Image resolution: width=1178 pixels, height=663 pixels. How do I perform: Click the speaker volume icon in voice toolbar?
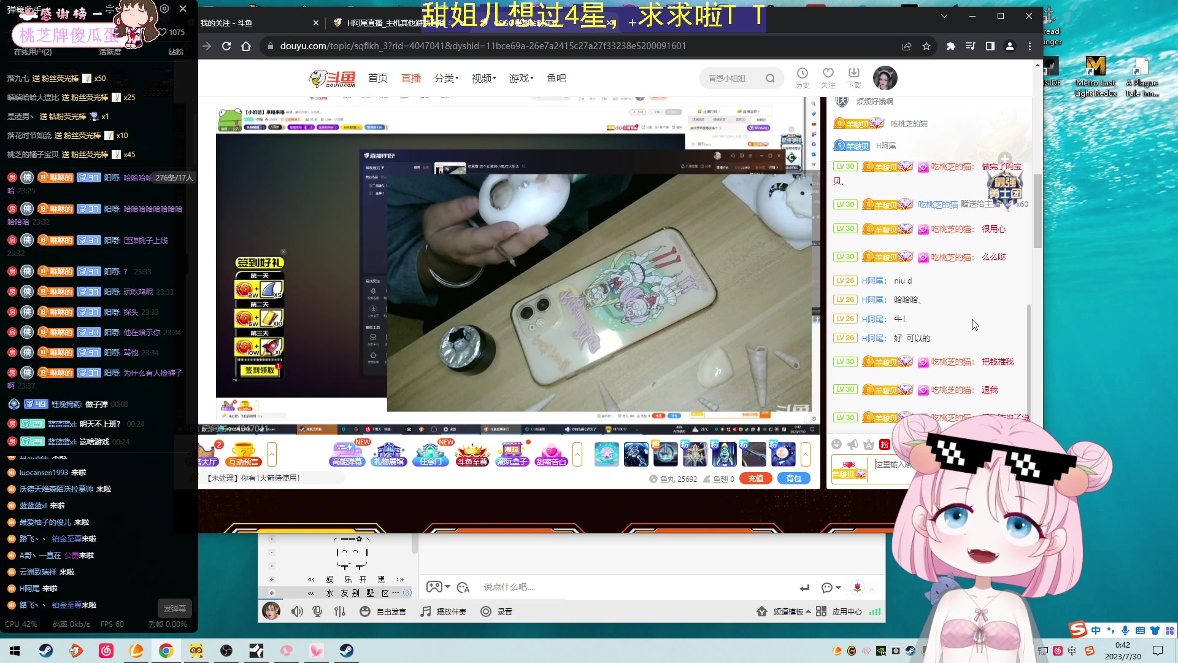pyautogui.click(x=297, y=611)
